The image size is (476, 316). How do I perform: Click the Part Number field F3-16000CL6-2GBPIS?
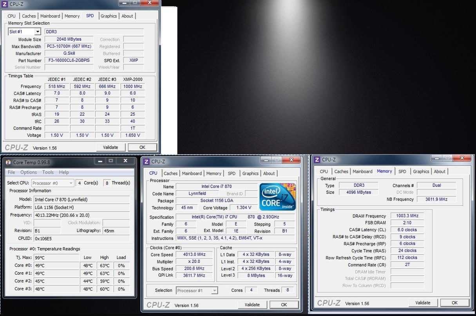coord(69,60)
